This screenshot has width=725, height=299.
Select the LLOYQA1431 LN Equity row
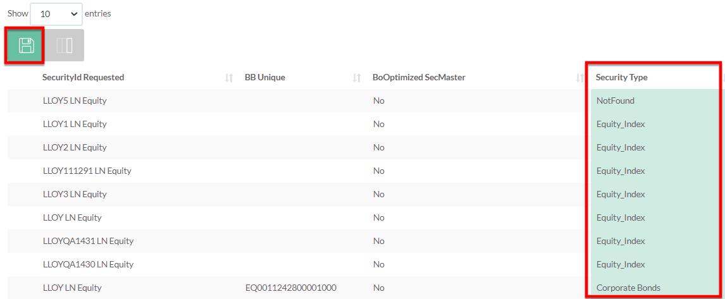pos(88,241)
